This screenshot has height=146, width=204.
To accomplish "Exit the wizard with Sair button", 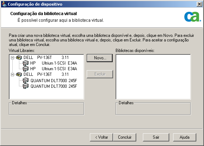I will click(x=156, y=137).
